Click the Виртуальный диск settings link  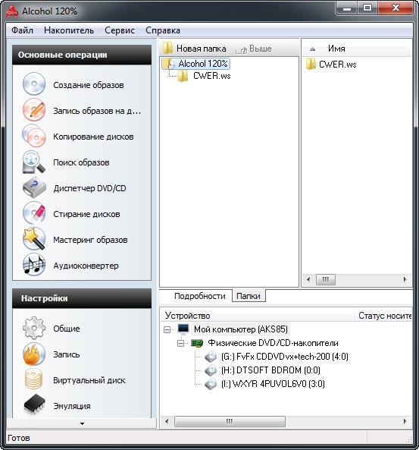[89, 380]
